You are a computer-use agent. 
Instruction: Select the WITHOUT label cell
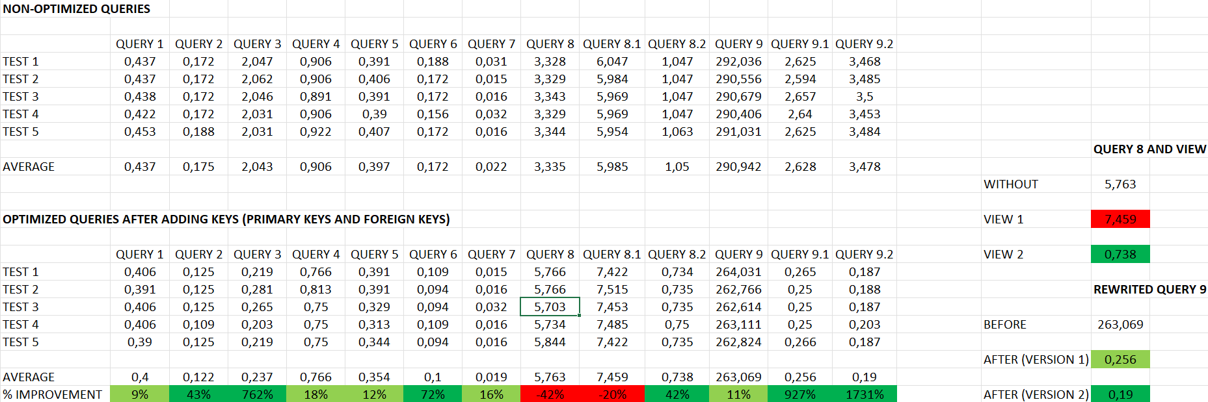[x=1011, y=184]
